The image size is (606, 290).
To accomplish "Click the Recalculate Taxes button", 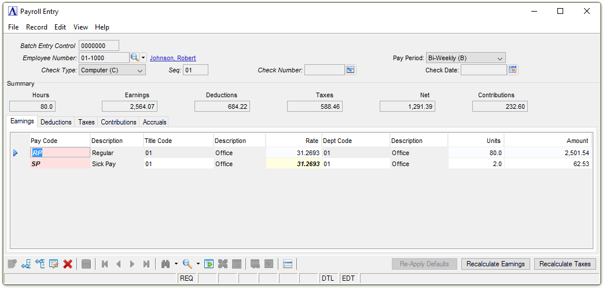I will (565, 264).
